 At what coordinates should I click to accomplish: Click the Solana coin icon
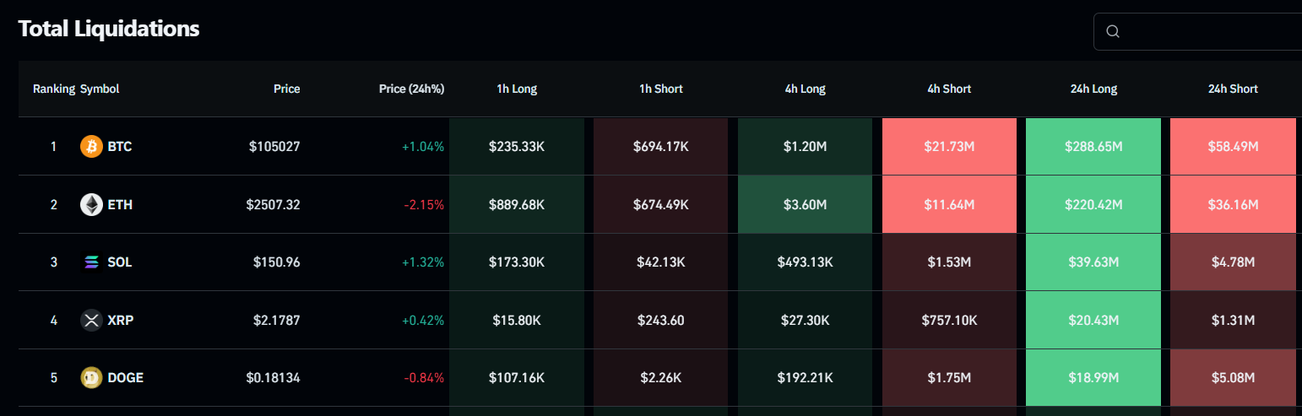coord(91,262)
